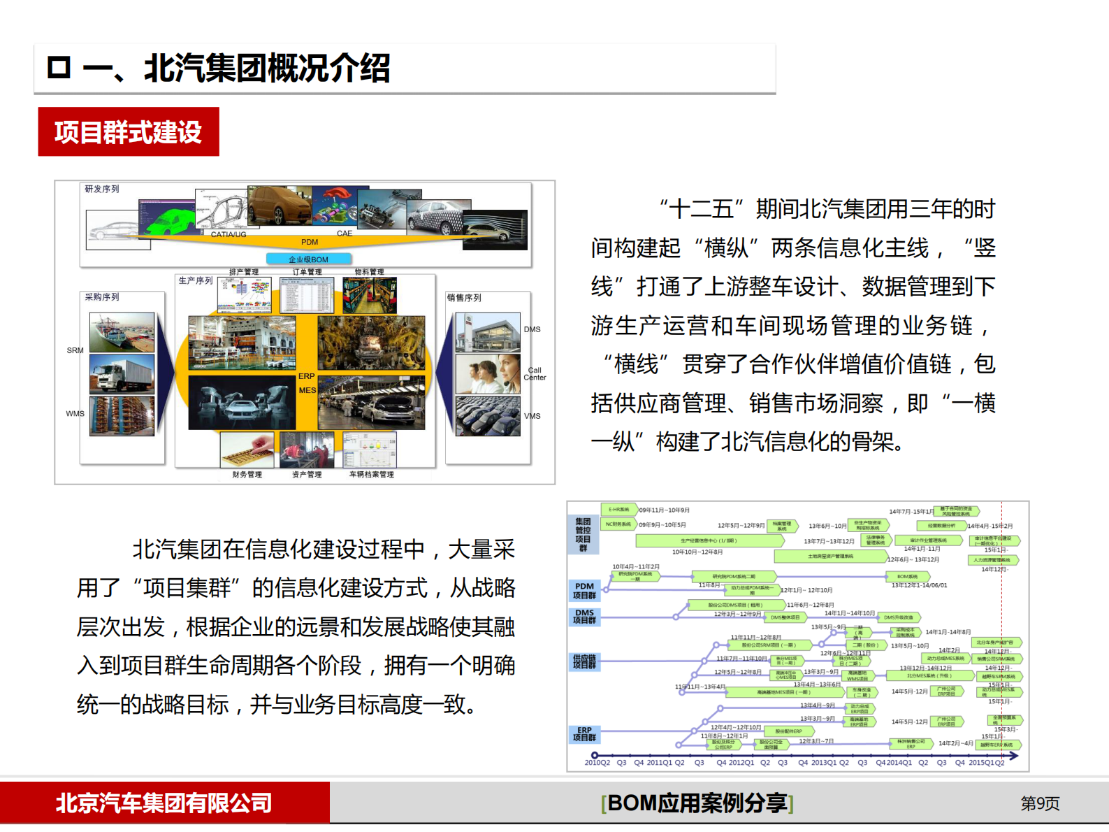
Task: Select the 物料管理 label
Action: pos(369,272)
